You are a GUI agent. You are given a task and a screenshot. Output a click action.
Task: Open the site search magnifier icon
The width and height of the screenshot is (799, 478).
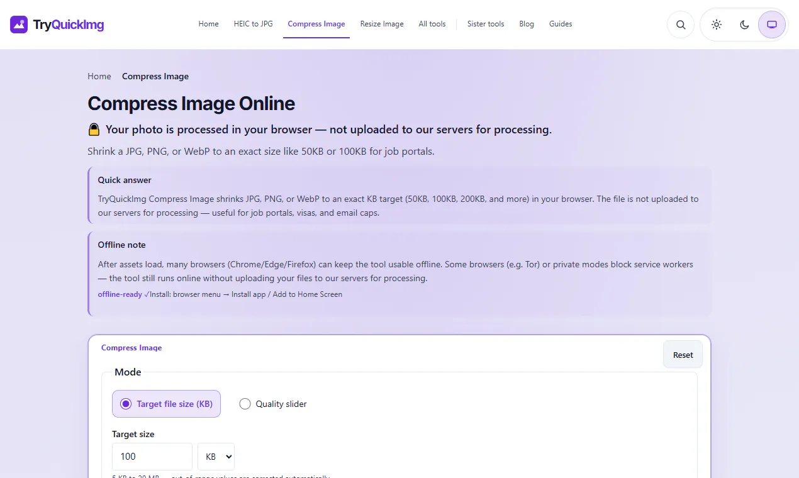click(x=681, y=25)
